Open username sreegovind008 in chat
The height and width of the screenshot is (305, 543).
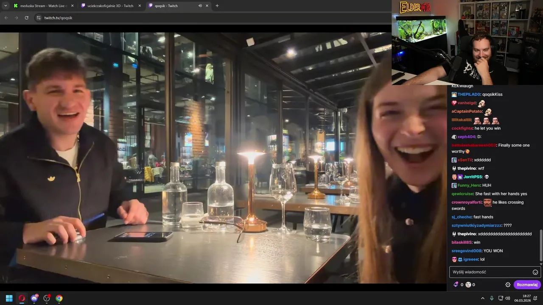[x=467, y=251]
